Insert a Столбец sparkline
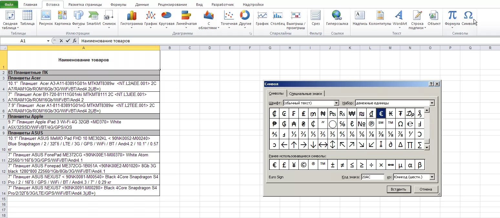Viewport: 500px width, 218px height. [x=278, y=18]
